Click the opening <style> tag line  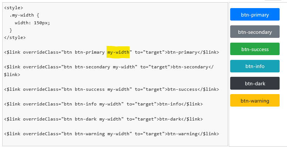[x=14, y=8]
